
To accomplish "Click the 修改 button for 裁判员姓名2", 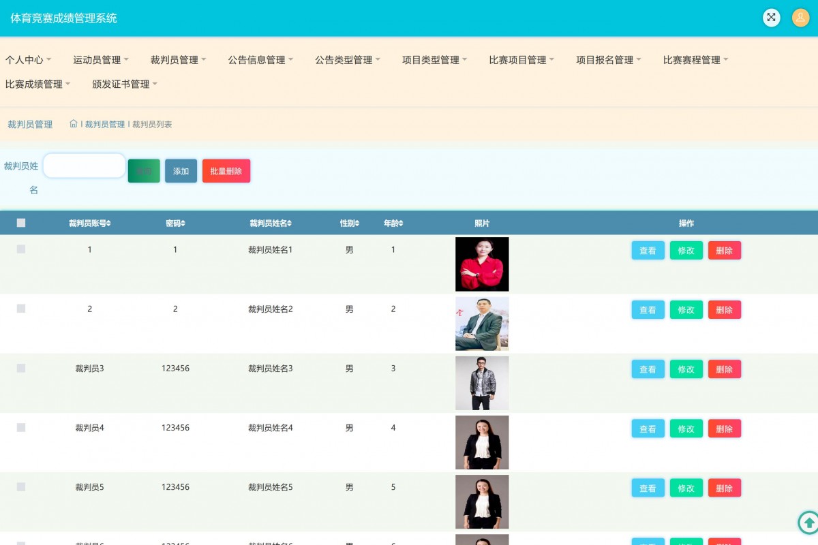I will pos(686,310).
